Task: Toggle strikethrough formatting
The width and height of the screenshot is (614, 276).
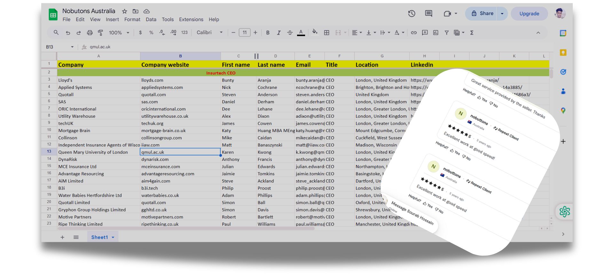Action: coord(290,33)
